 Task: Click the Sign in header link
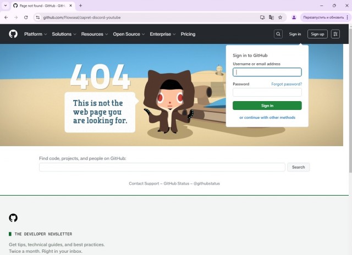(x=295, y=34)
